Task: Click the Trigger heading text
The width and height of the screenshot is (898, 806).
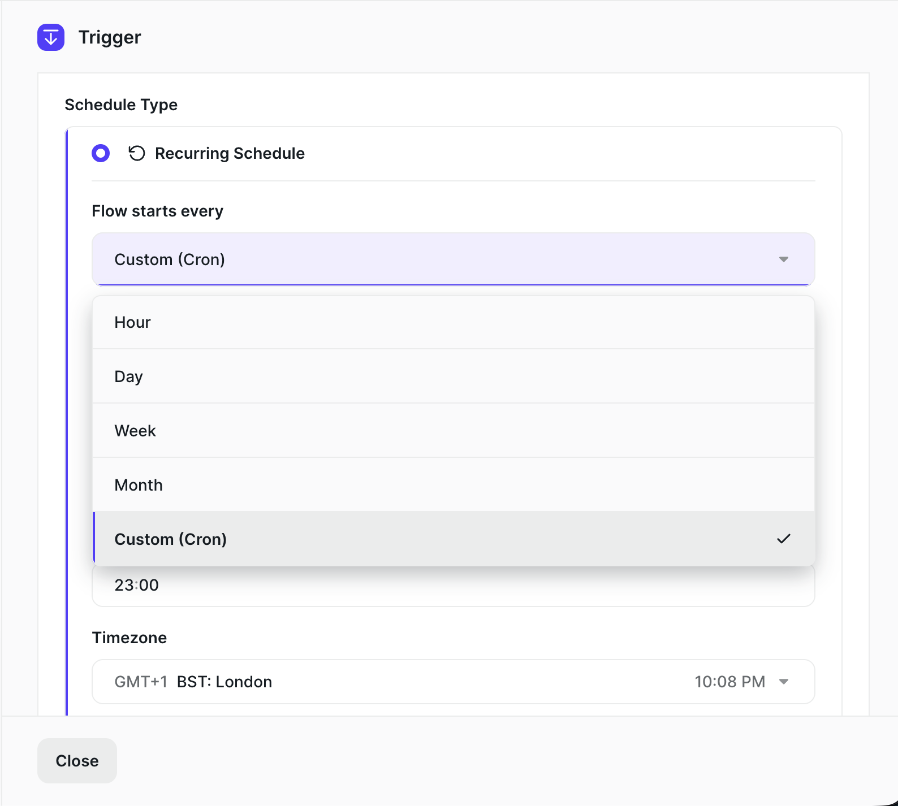Action: point(110,37)
